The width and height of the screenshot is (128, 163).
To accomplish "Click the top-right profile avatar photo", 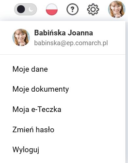I will point(117,9).
